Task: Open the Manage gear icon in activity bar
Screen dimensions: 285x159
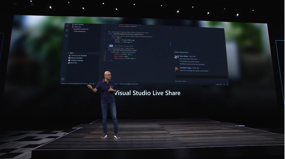Action: 63,79
